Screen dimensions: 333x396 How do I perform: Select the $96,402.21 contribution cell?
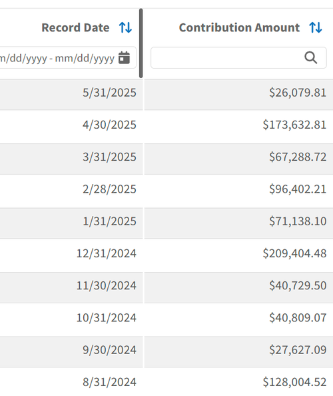click(x=238, y=189)
